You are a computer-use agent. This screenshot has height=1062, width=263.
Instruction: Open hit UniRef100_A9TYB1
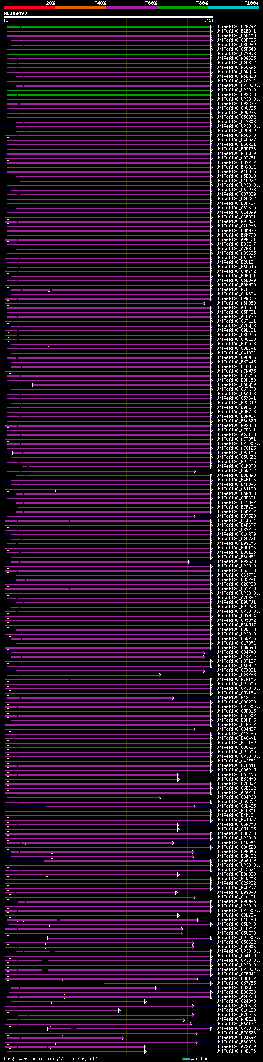(236, 158)
